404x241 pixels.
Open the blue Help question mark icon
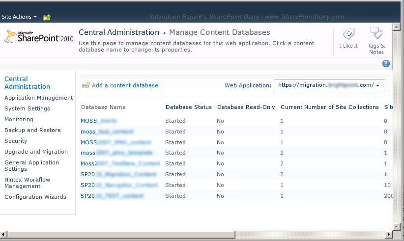pyautogui.click(x=386, y=63)
